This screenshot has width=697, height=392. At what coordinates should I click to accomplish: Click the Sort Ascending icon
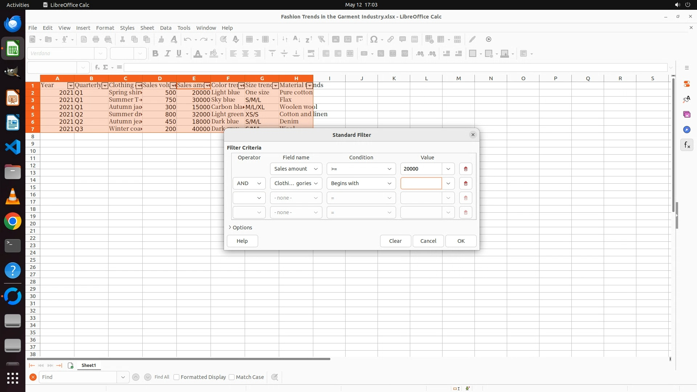tap(297, 40)
